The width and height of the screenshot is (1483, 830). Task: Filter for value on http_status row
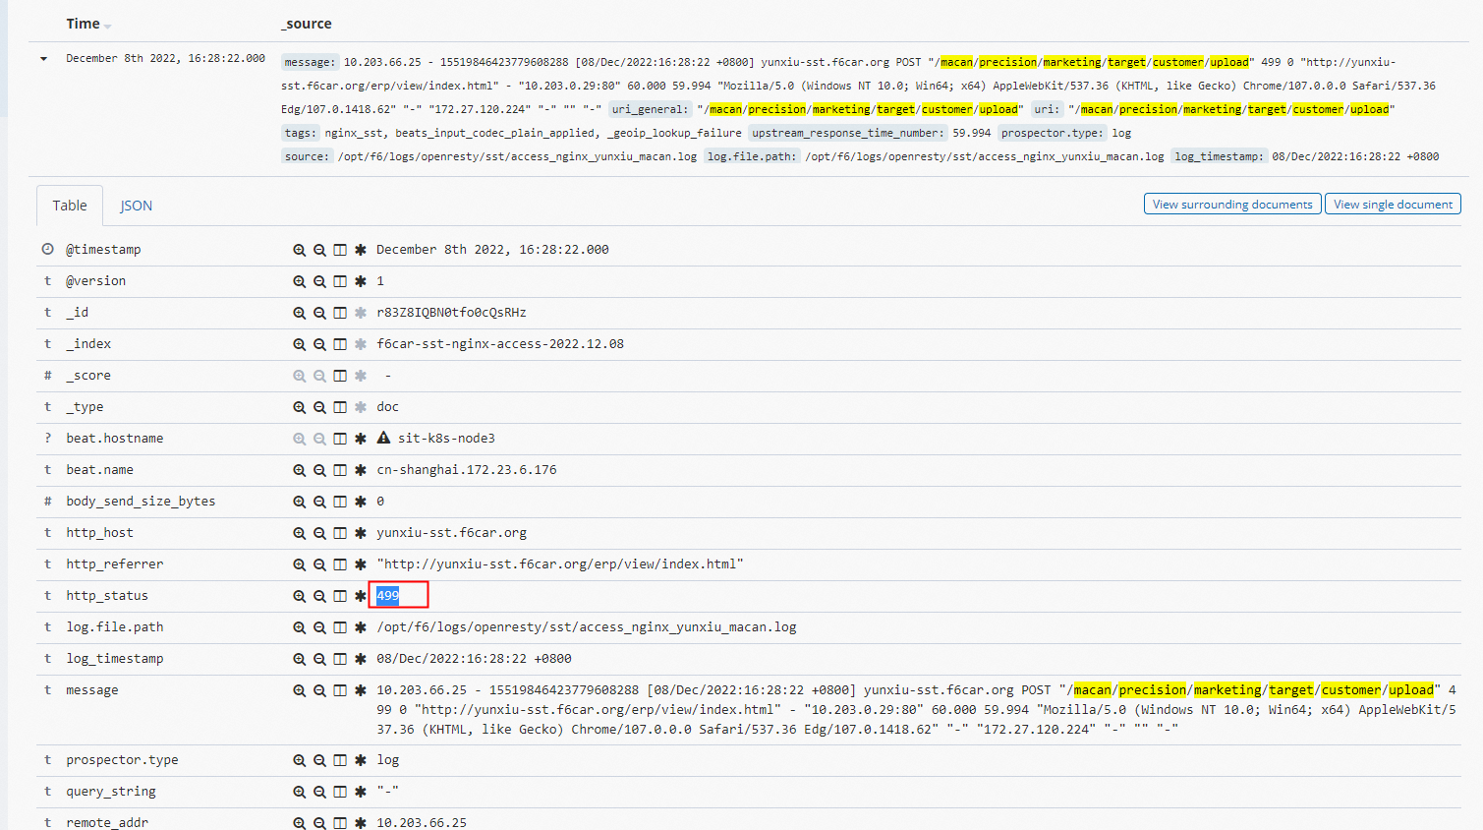pos(300,596)
